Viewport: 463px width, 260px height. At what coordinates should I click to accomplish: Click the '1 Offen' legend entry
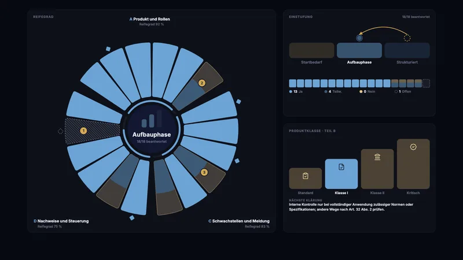[403, 92]
